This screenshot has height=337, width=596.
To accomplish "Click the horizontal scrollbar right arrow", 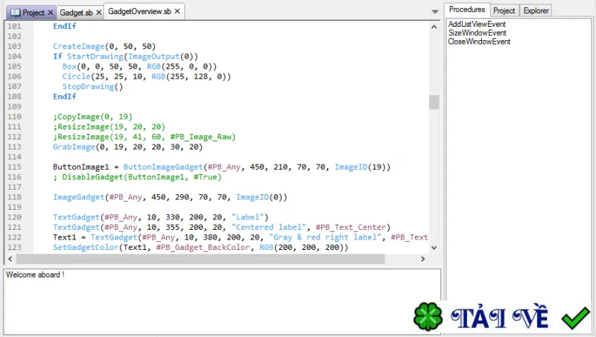I will tap(422, 259).
